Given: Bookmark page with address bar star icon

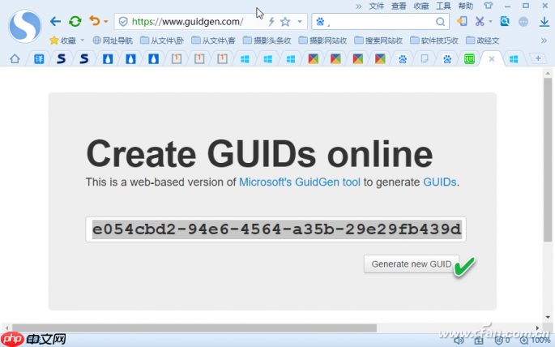Looking at the screenshot, I should 284,21.
